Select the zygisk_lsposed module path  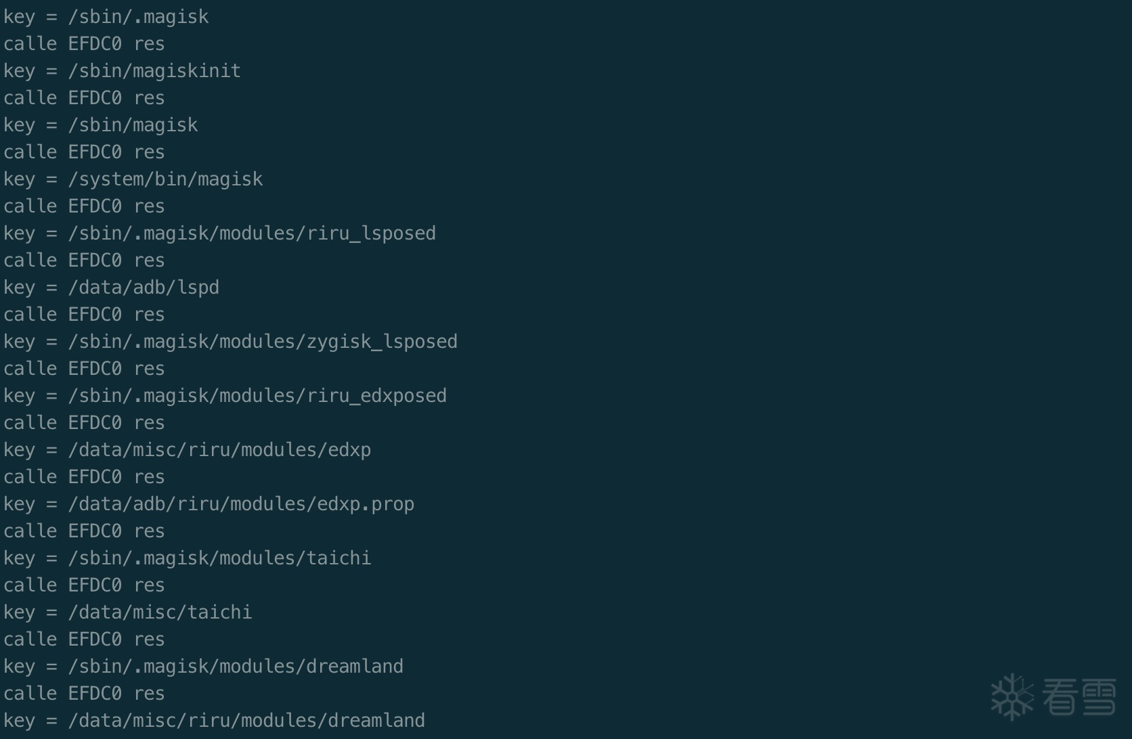(263, 342)
